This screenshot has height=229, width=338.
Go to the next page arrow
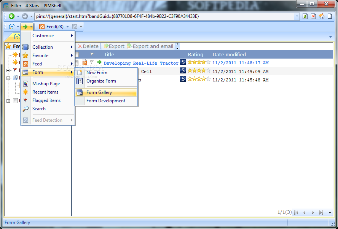pyautogui.click(x=313, y=213)
